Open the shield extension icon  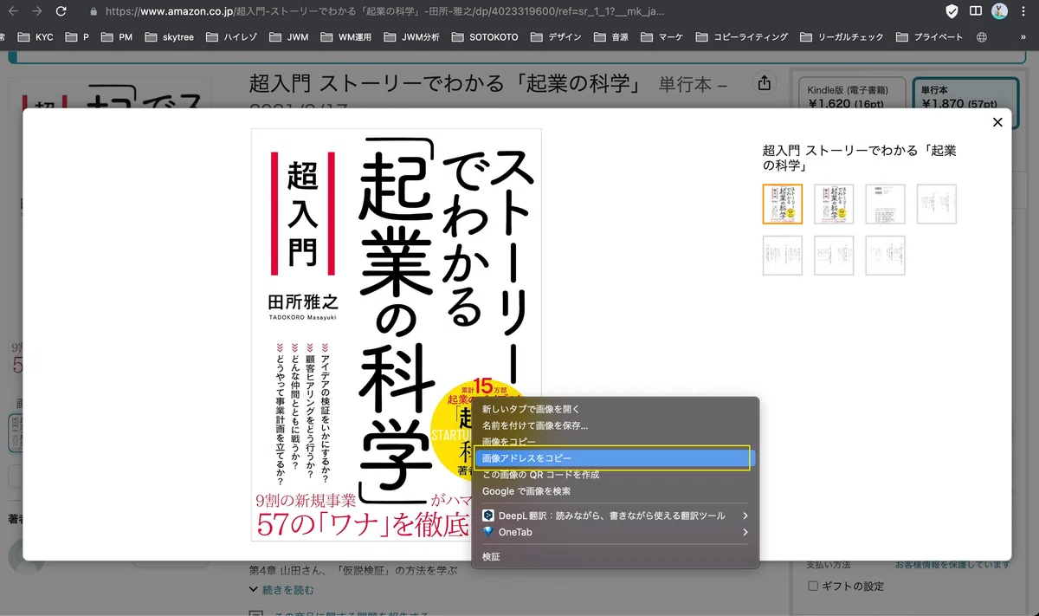(952, 12)
